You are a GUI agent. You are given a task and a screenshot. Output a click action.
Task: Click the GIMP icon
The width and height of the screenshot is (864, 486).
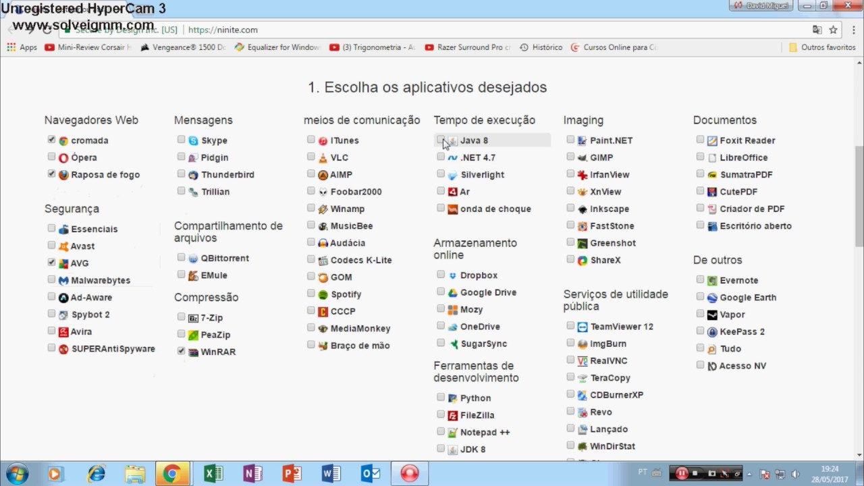(x=583, y=158)
